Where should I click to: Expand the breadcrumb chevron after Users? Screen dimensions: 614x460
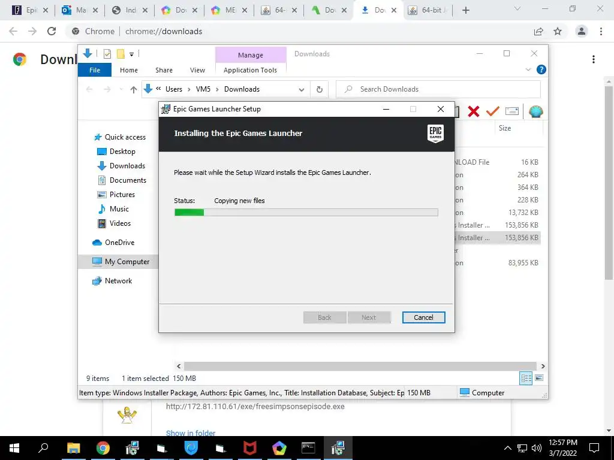pyautogui.click(x=189, y=90)
